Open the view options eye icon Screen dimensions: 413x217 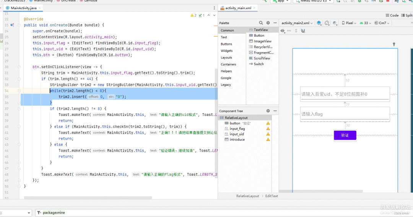pos(283,31)
